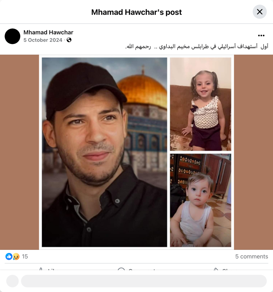273x292 pixels.
Task: Click the globe public audience icon
Action: coord(69,40)
